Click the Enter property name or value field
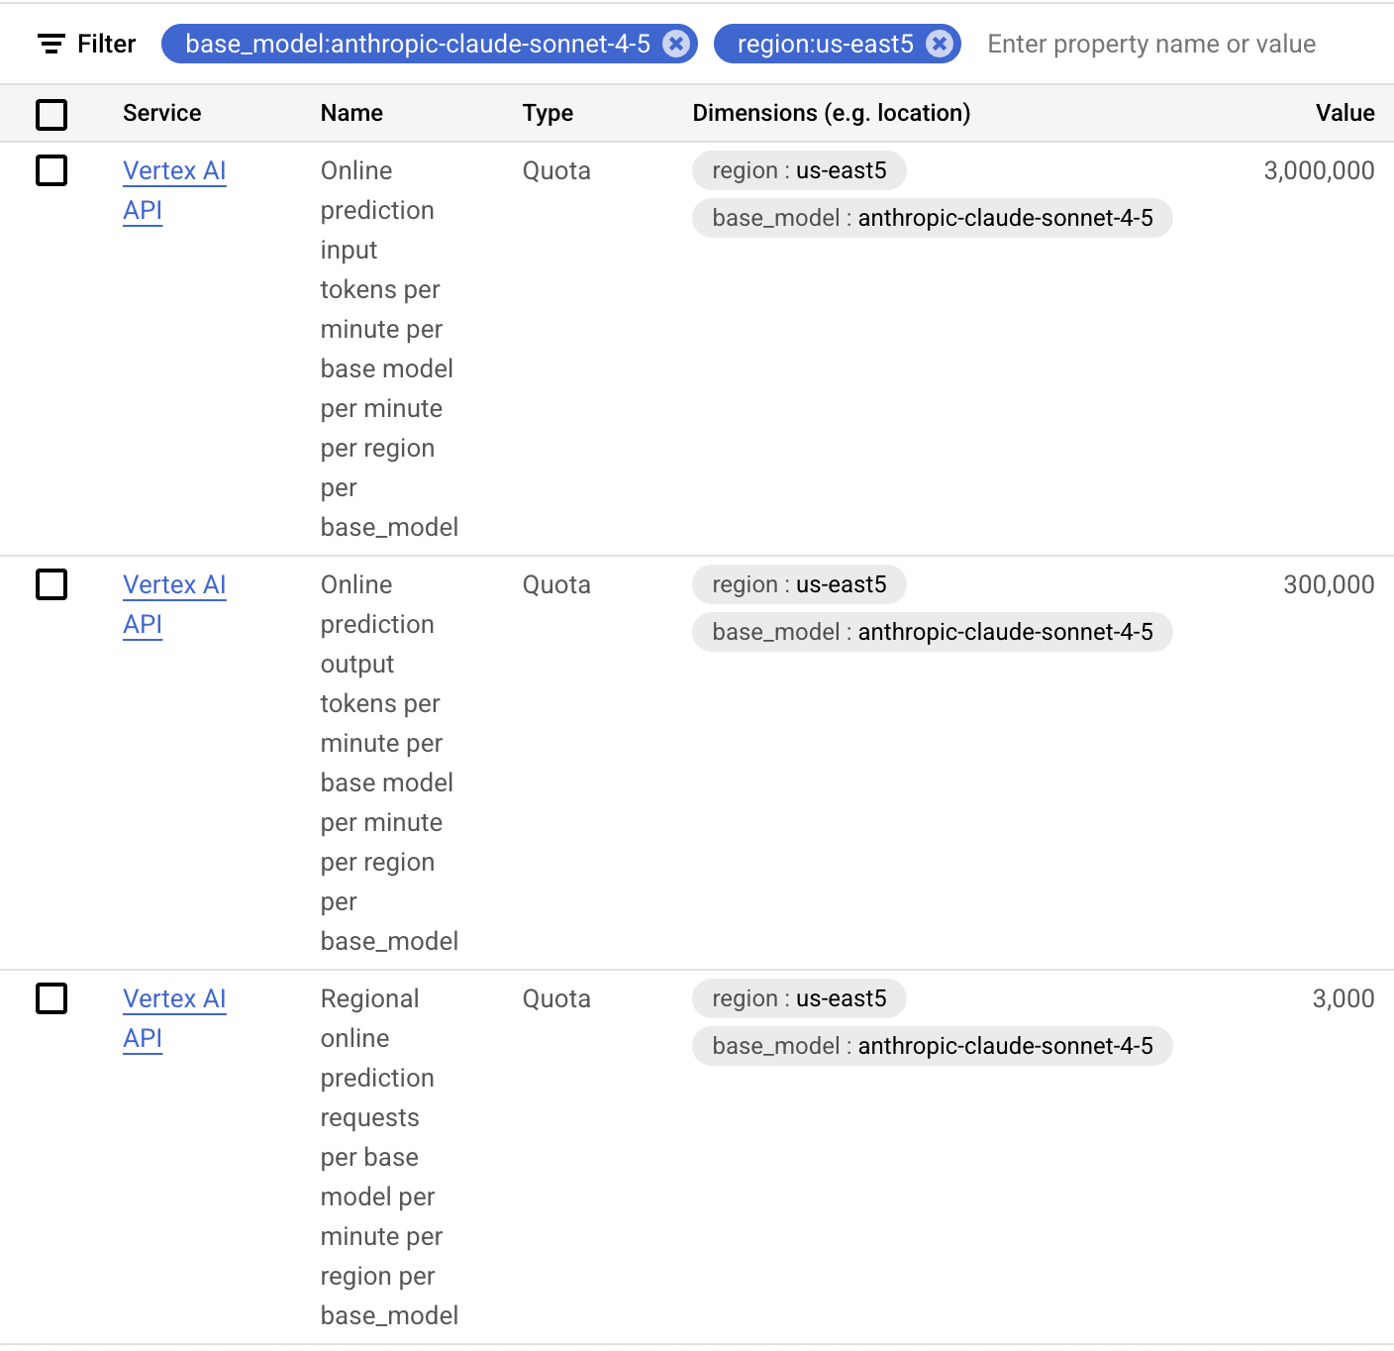The image size is (1394, 1351). click(1150, 44)
